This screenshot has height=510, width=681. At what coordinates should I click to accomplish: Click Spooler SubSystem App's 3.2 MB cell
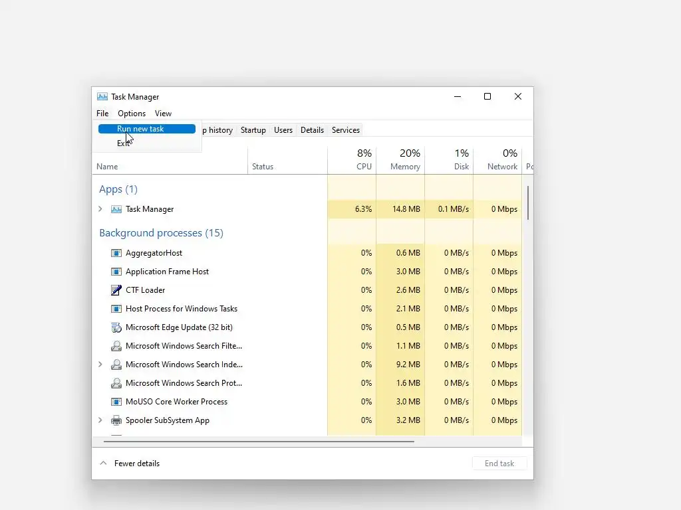coord(400,420)
